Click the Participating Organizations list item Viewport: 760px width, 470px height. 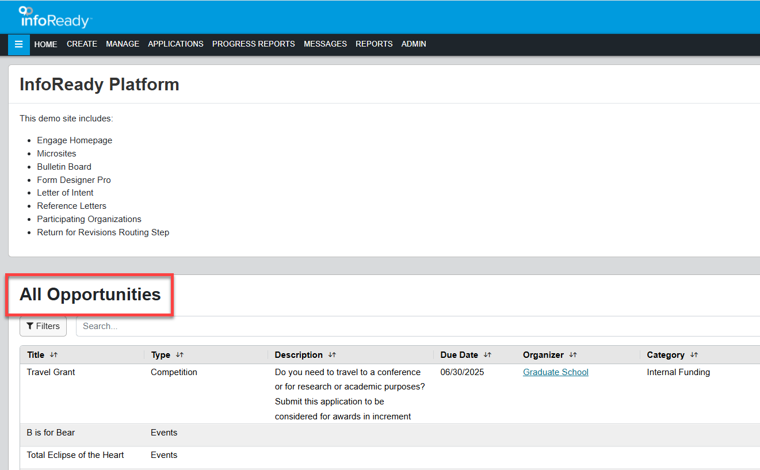(x=89, y=219)
